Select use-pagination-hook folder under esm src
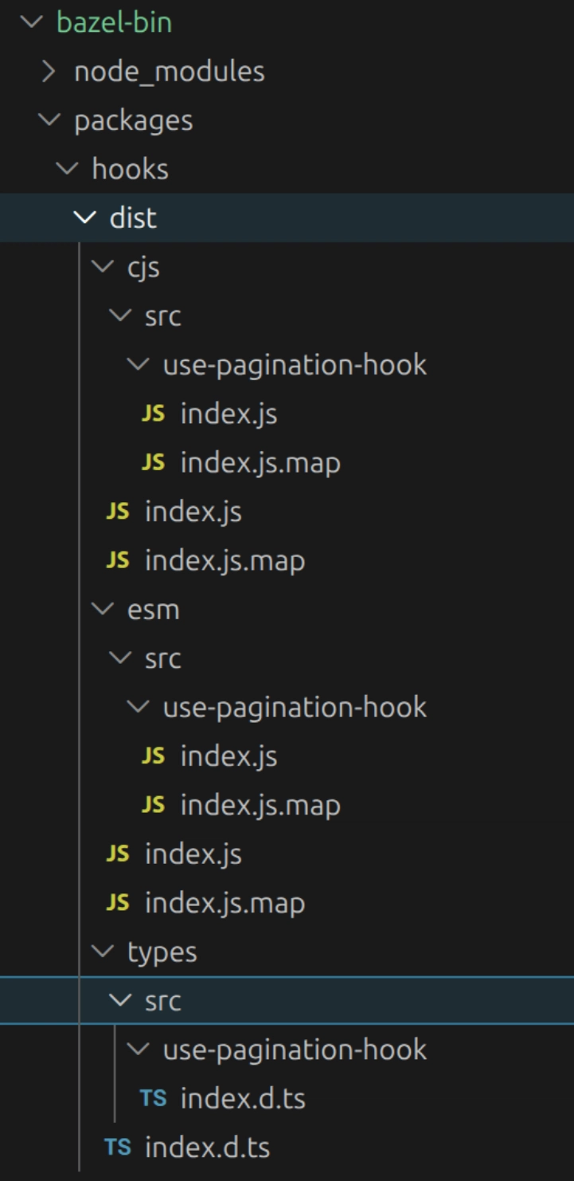This screenshot has width=574, height=1181. point(295,707)
